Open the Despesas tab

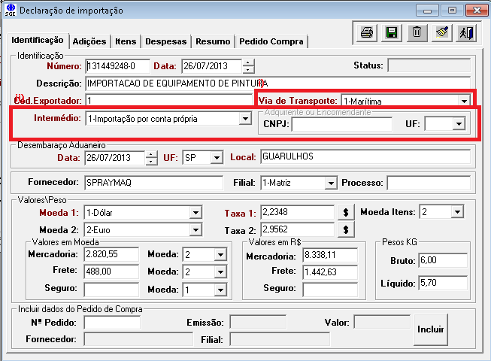165,41
